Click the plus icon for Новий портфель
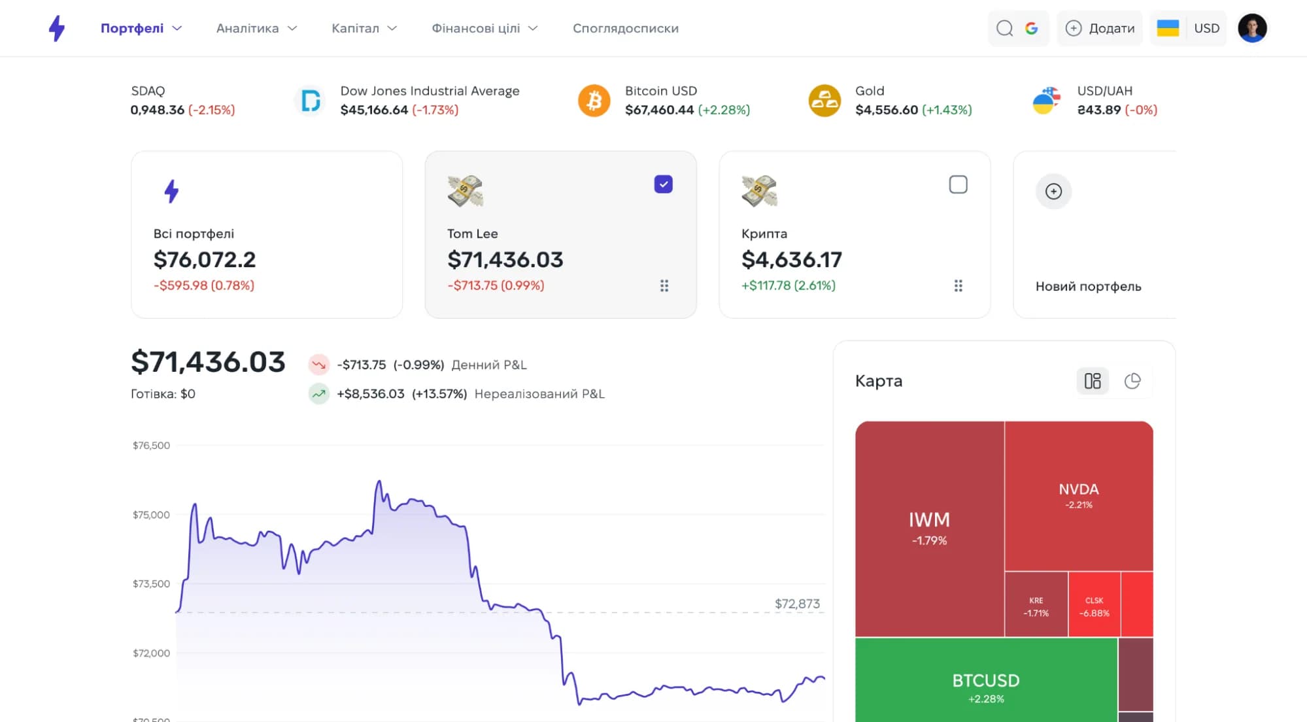This screenshot has width=1307, height=722. [x=1053, y=191]
